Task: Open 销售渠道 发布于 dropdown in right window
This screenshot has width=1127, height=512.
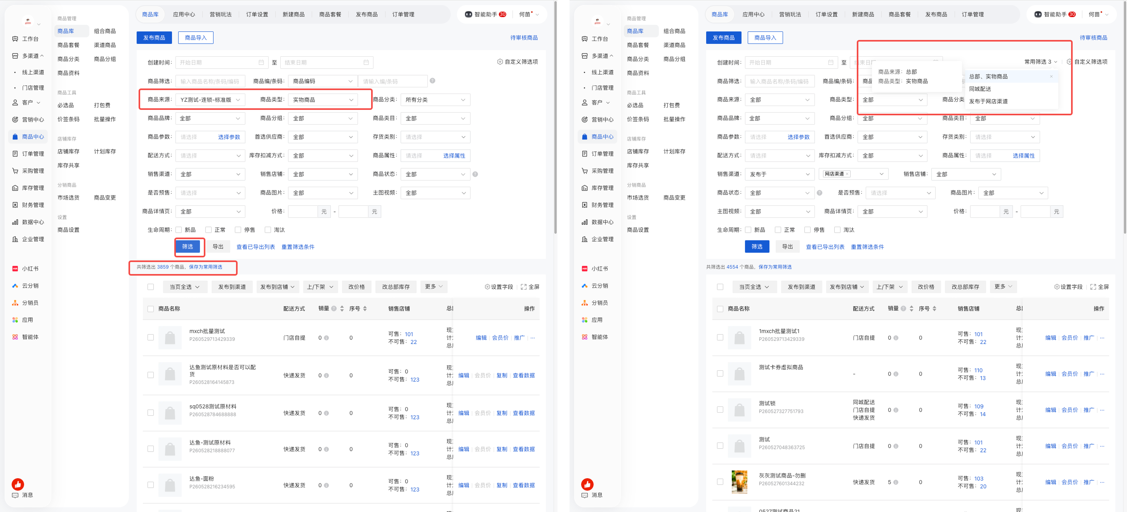Action: [x=780, y=174]
